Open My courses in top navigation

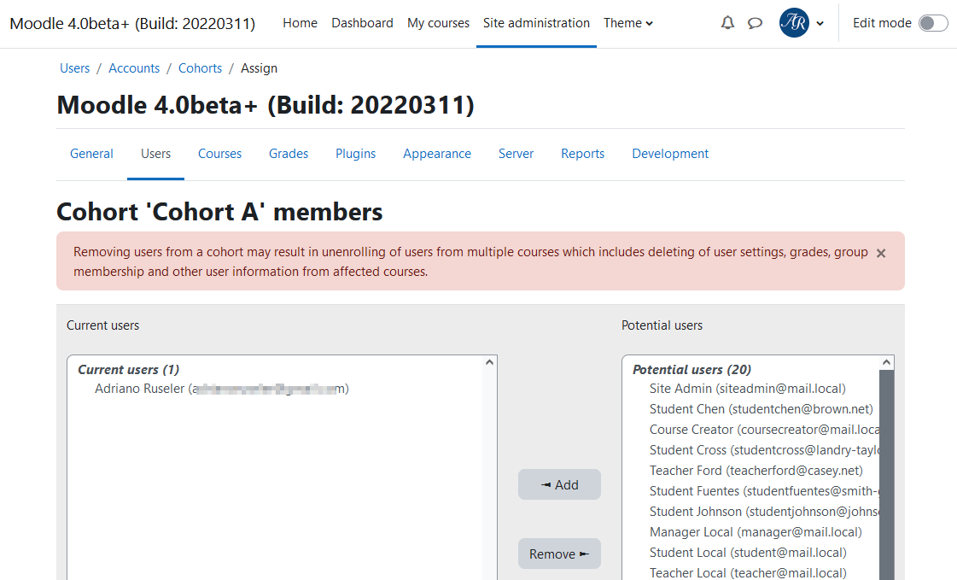click(x=438, y=23)
